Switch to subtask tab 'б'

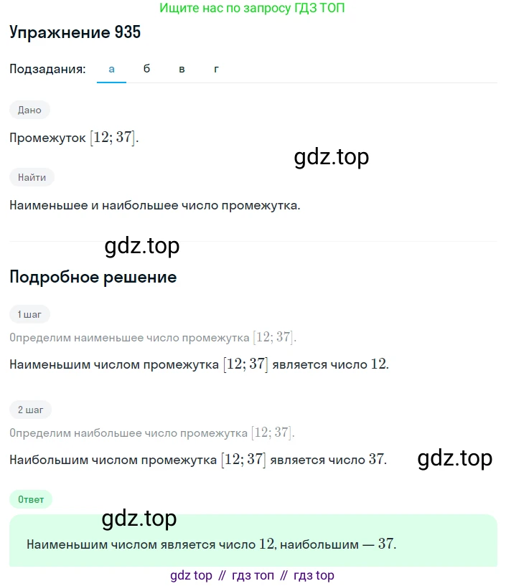pyautogui.click(x=146, y=68)
